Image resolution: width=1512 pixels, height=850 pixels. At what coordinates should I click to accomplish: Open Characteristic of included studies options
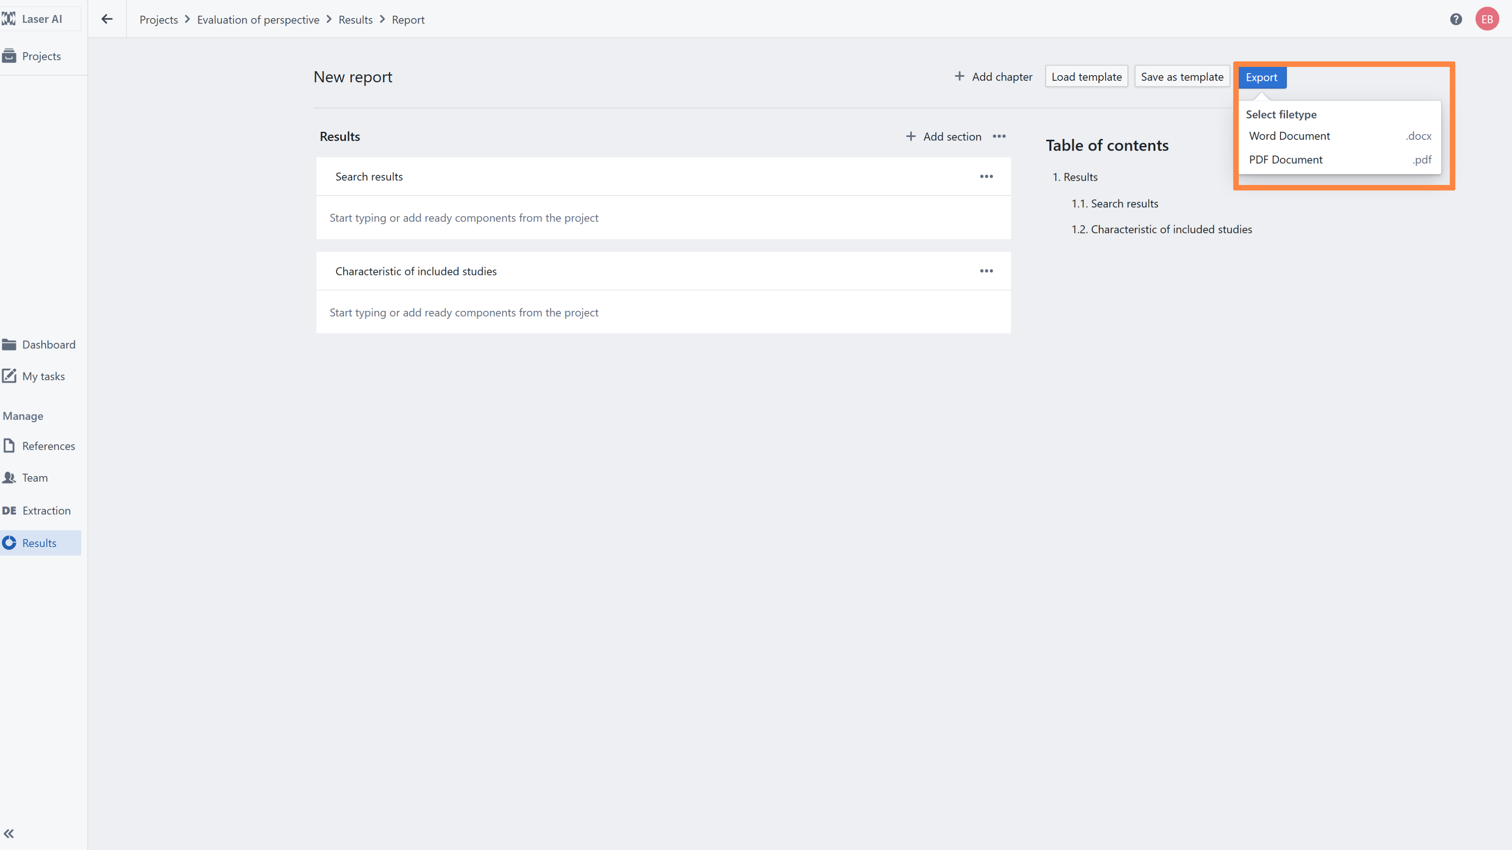(x=986, y=271)
